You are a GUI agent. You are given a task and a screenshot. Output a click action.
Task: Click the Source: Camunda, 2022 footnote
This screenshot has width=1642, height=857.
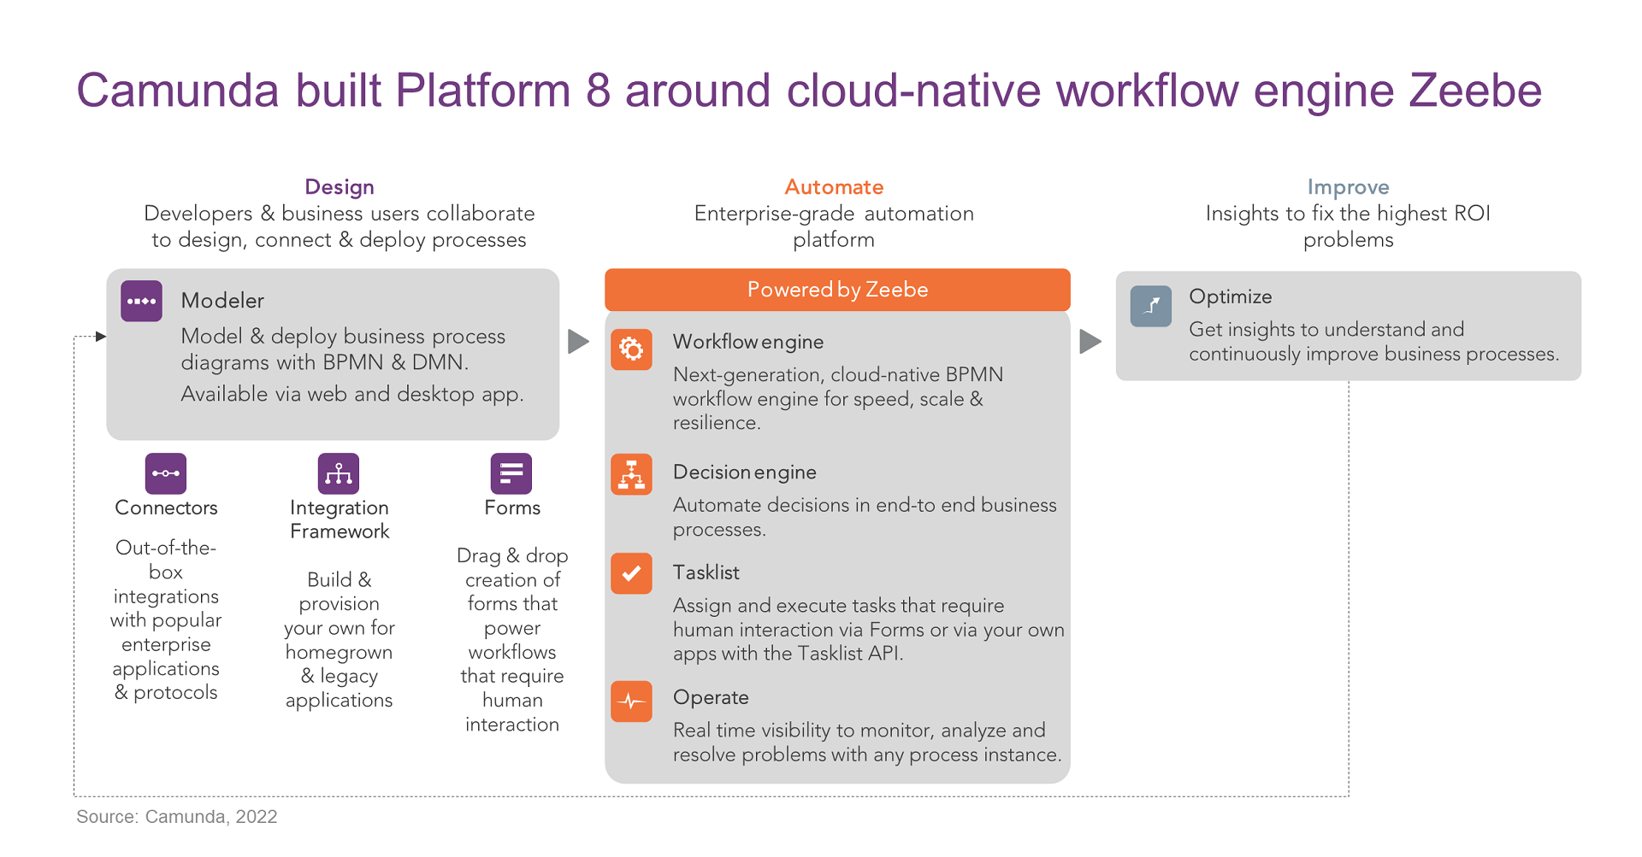[x=177, y=817]
